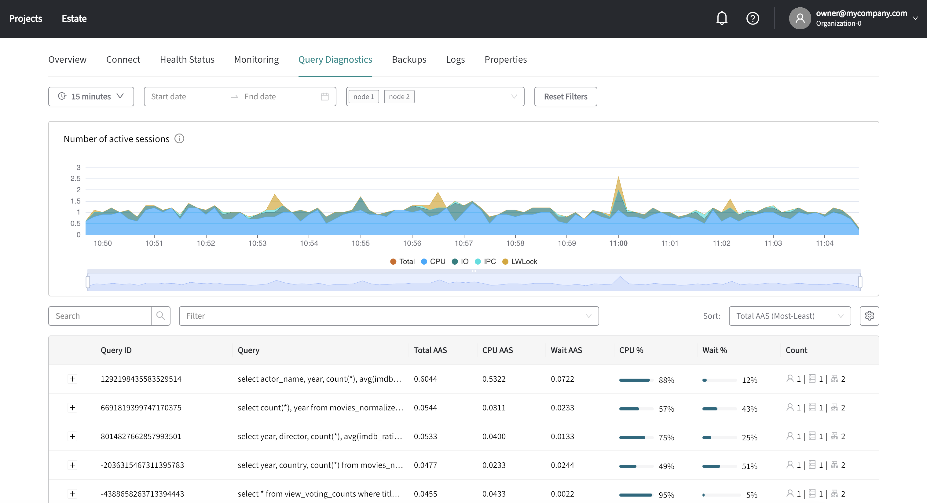
Task: Click the 11:00 time marker on chart
Action: click(x=618, y=243)
